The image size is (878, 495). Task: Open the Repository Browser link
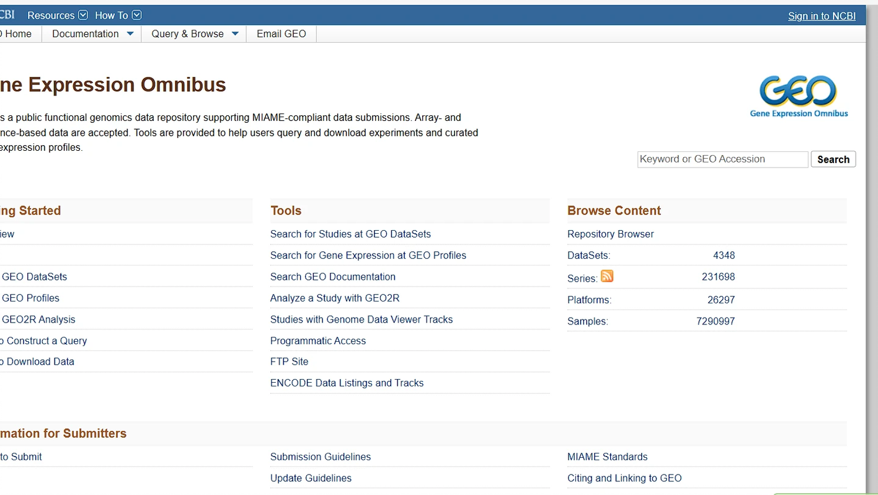point(611,234)
